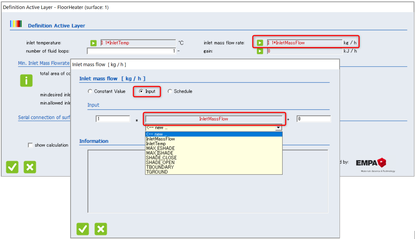Cancel Definition Active Layer with green X

(x=30, y=167)
